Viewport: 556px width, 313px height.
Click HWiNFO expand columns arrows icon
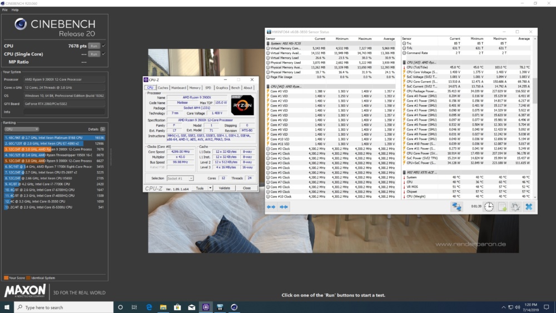[271, 207]
